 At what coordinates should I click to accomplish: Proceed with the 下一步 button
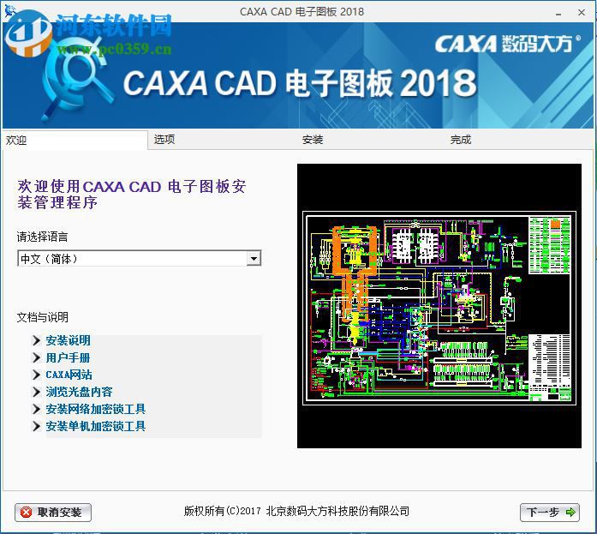(550, 513)
